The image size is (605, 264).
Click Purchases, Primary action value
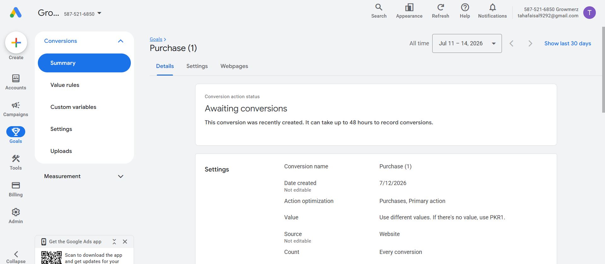[412, 201]
